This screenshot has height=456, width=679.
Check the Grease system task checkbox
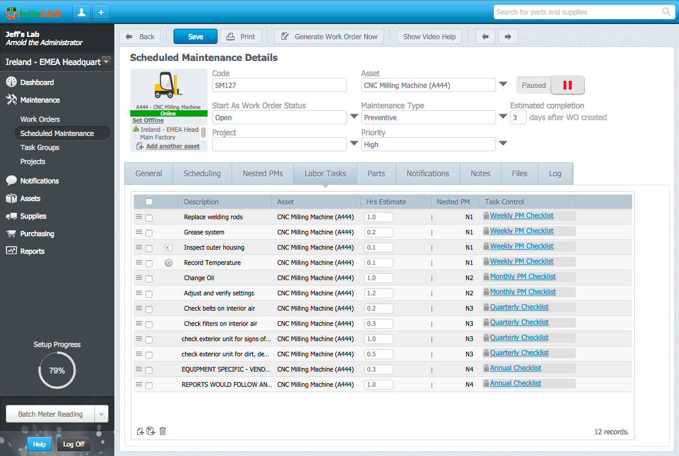click(x=149, y=232)
